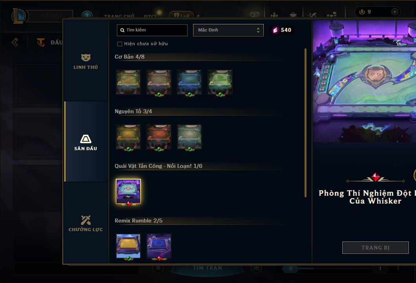
Task: Switch to the Chưởng Lực tab
Action: coord(86,224)
